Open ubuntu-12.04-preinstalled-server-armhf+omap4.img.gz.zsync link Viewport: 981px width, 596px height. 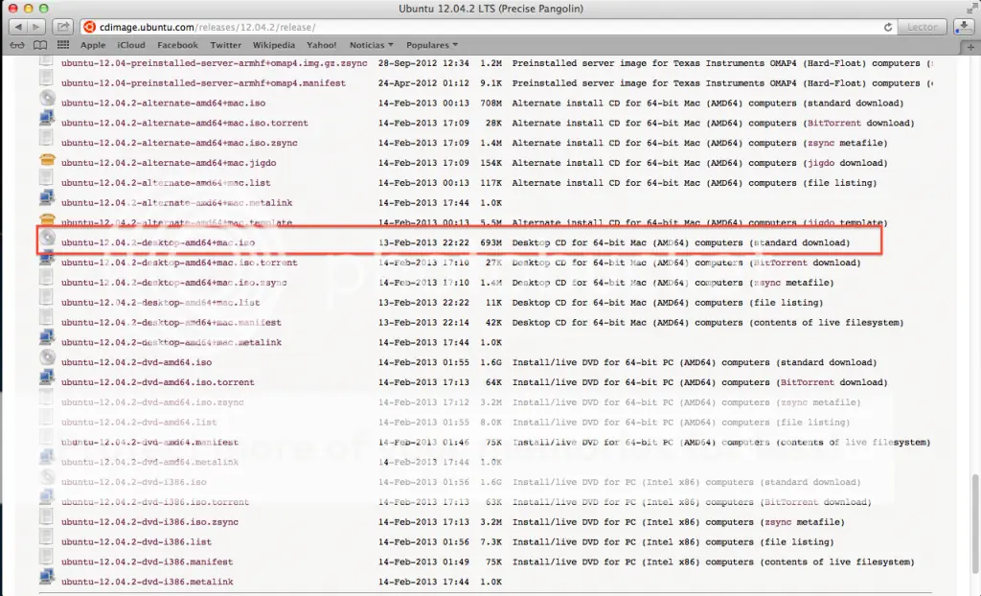(215, 63)
